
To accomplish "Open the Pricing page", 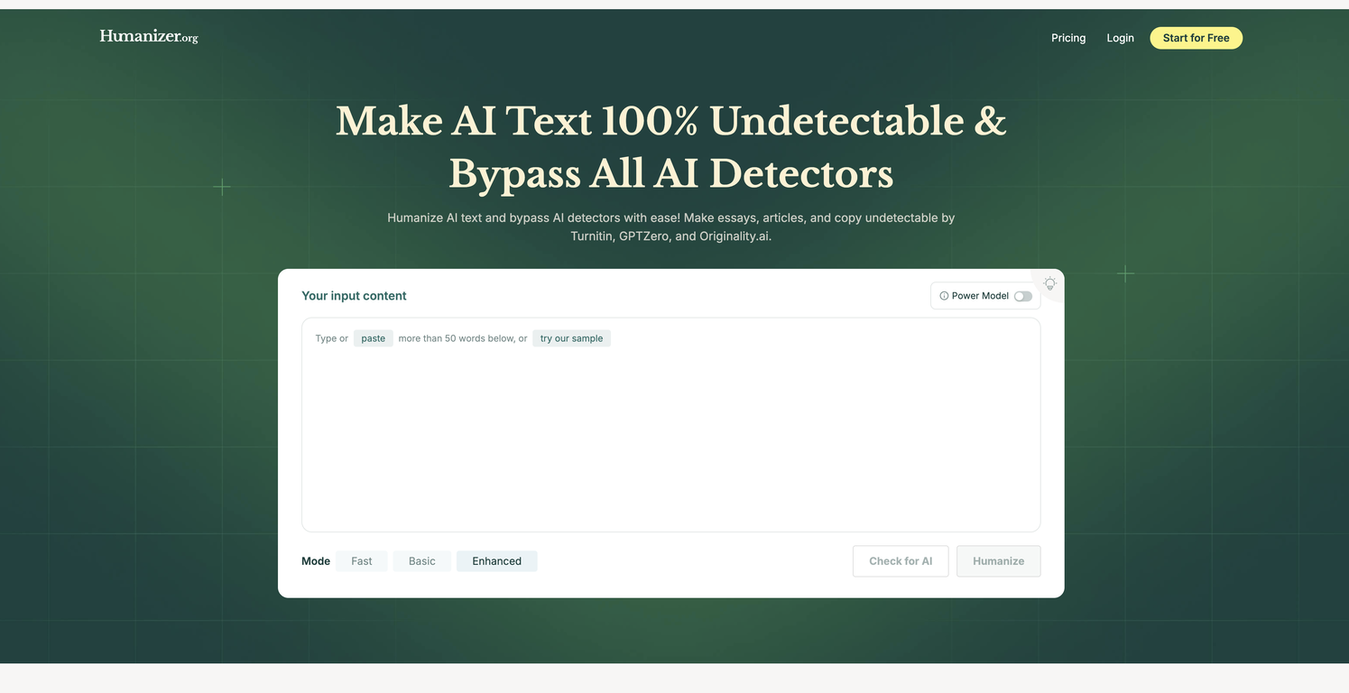I will click(x=1068, y=38).
